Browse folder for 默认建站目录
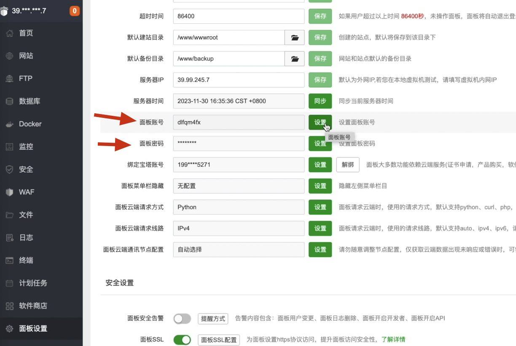Viewport: 516px width, 346px height. point(295,37)
